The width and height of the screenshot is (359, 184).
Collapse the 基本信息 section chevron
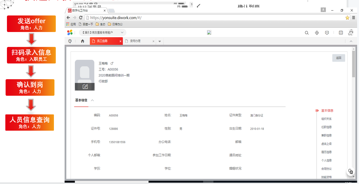(x=92, y=101)
